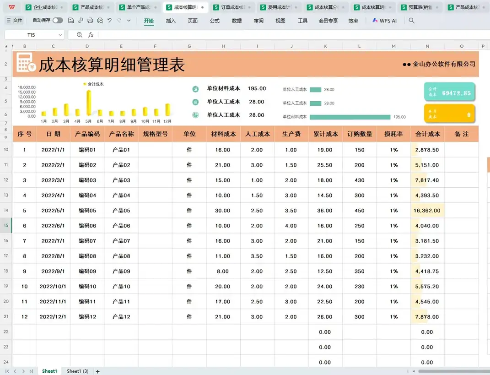The image size is (490, 375).
Task: Select cell with 16,362.00
Action: (427, 211)
